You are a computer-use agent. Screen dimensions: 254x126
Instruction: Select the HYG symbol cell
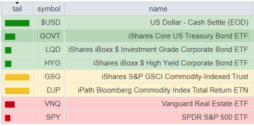tap(49, 63)
